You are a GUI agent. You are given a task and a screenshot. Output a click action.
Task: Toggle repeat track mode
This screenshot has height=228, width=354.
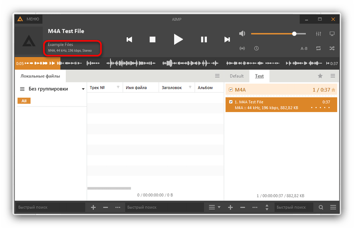pos(318,48)
